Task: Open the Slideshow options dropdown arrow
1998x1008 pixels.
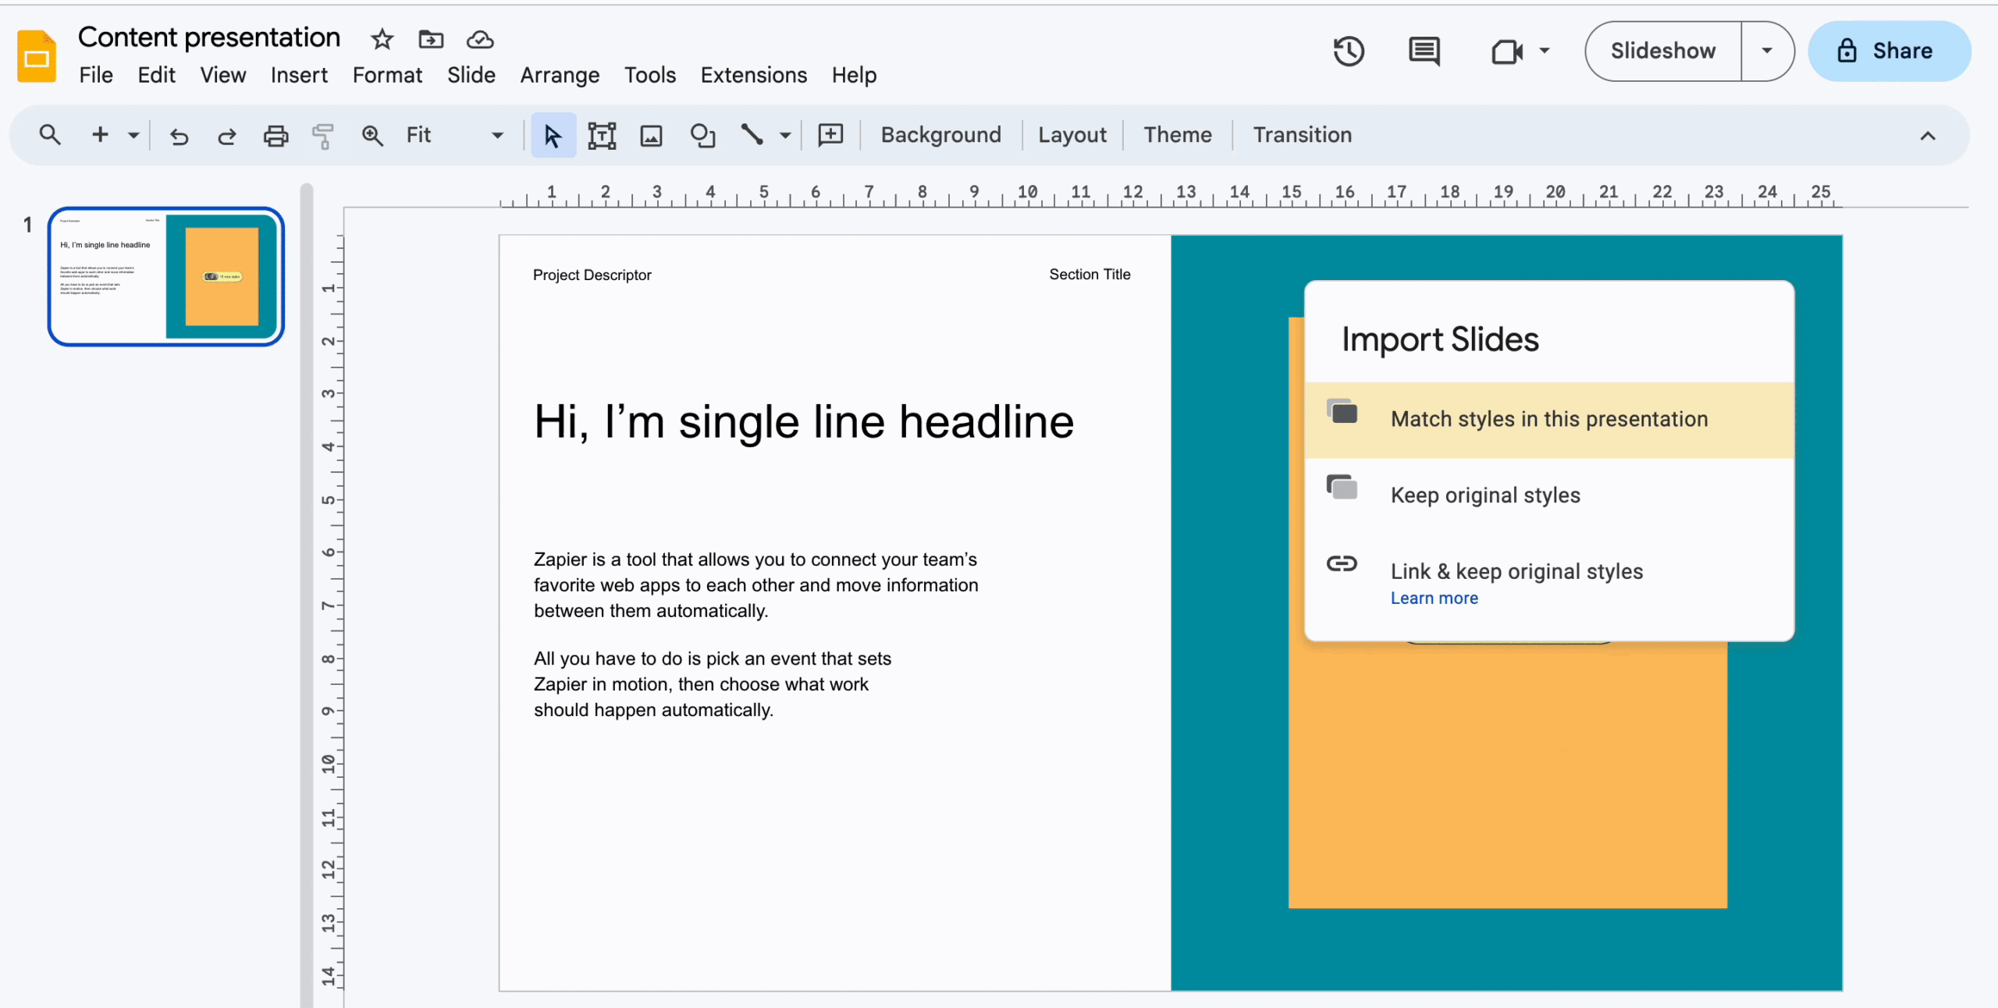Action: 1767,51
